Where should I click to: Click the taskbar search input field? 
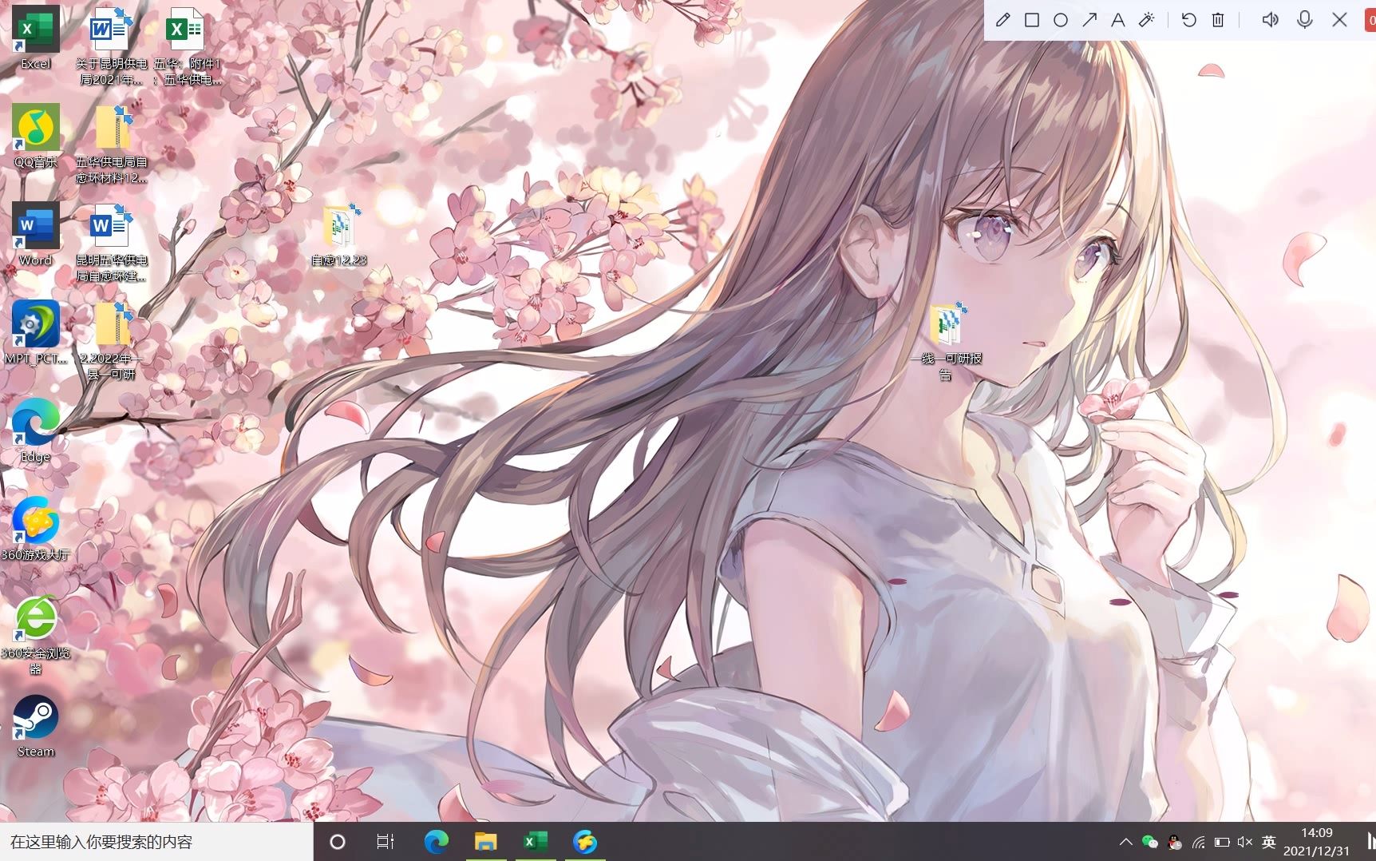(156, 842)
